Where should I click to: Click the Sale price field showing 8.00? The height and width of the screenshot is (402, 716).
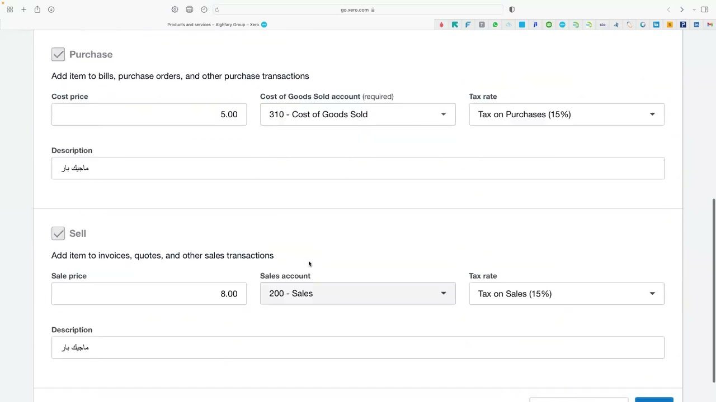coord(149,294)
